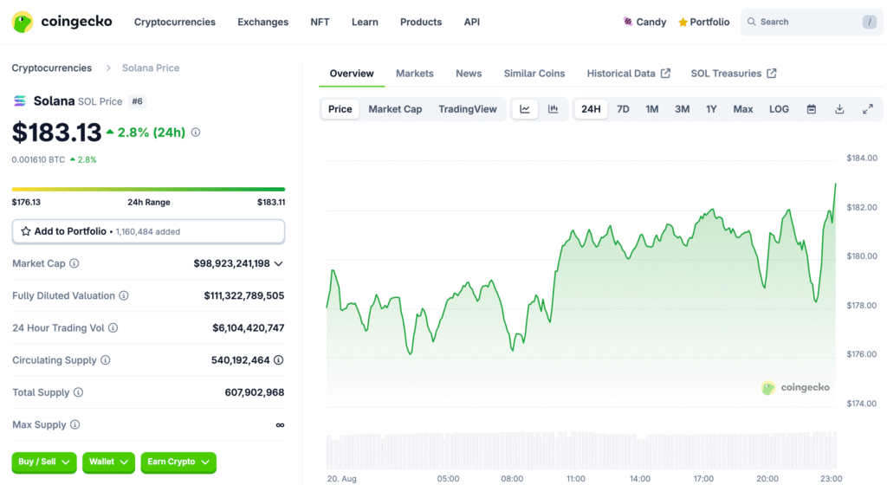Click the Solana coin logo

[20, 100]
